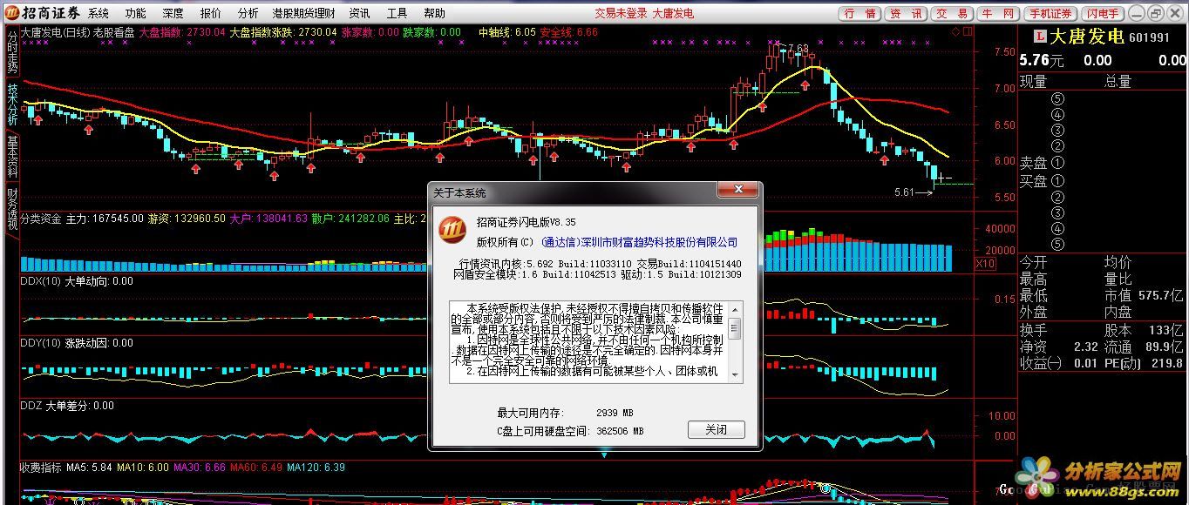Screen dimensions: 1189x505
Task: Click the 大唐发电(日线) 老股看盘 chart label
Action: pos(78,32)
